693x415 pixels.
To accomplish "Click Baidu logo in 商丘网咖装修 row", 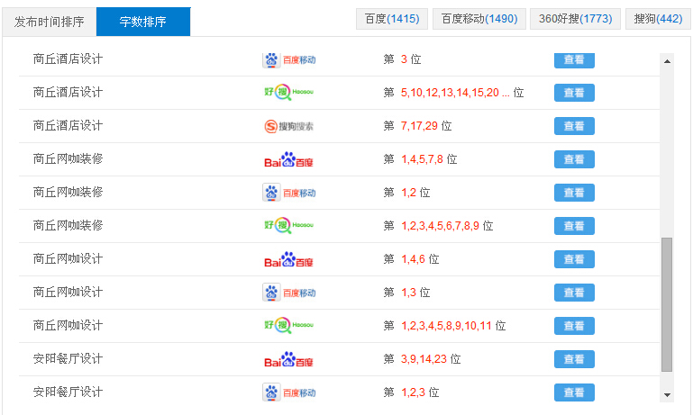I will coord(288,160).
